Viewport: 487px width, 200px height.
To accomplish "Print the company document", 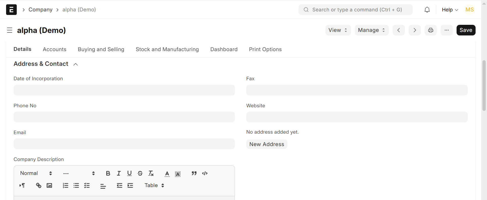I will (430, 30).
